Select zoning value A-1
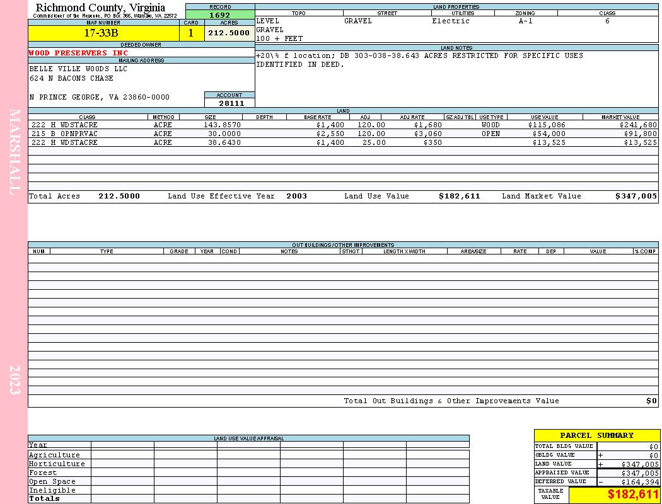The width and height of the screenshot is (662, 504). point(526,21)
